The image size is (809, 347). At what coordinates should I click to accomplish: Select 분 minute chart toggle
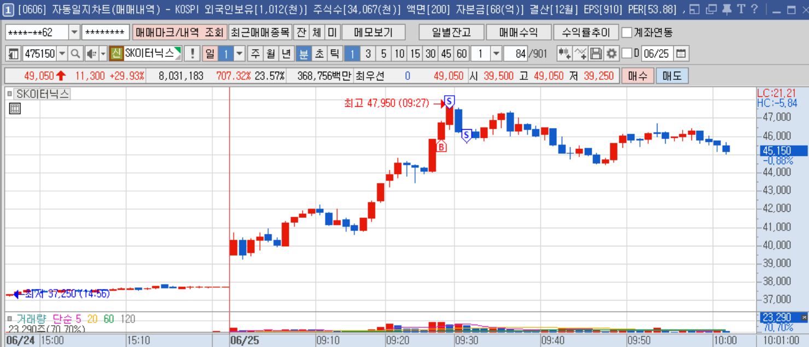(303, 54)
